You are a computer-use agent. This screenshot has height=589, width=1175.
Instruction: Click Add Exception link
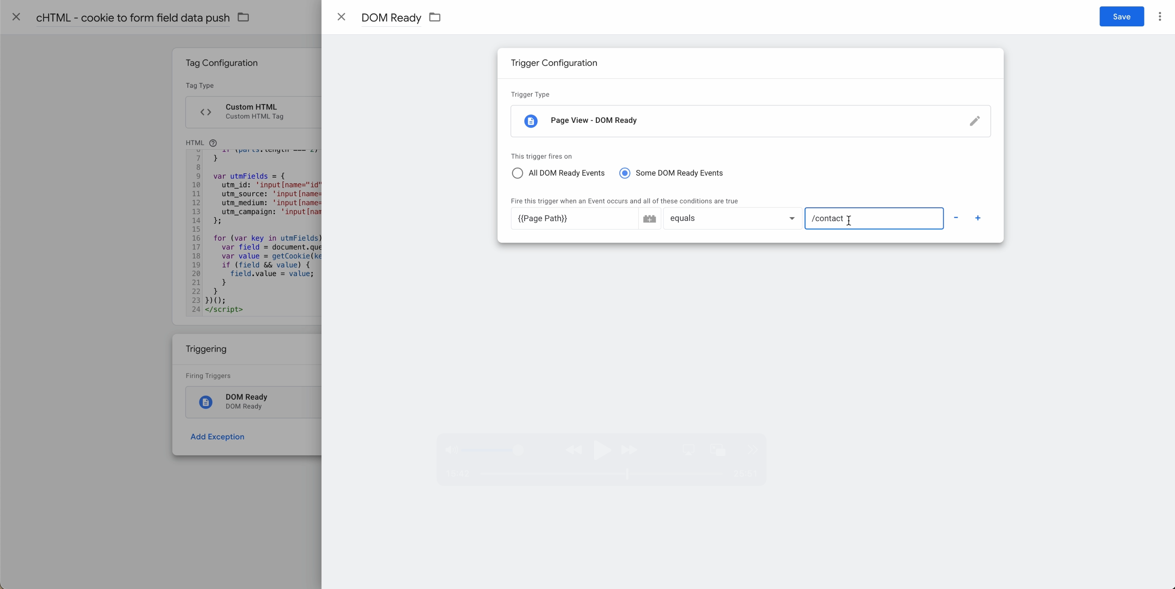point(217,437)
